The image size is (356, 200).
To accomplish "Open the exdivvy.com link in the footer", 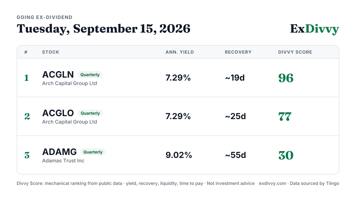I will 272,183.
